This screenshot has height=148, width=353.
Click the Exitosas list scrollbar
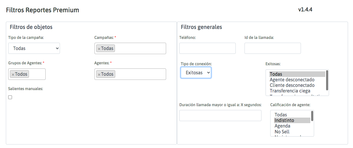[x=327, y=80]
